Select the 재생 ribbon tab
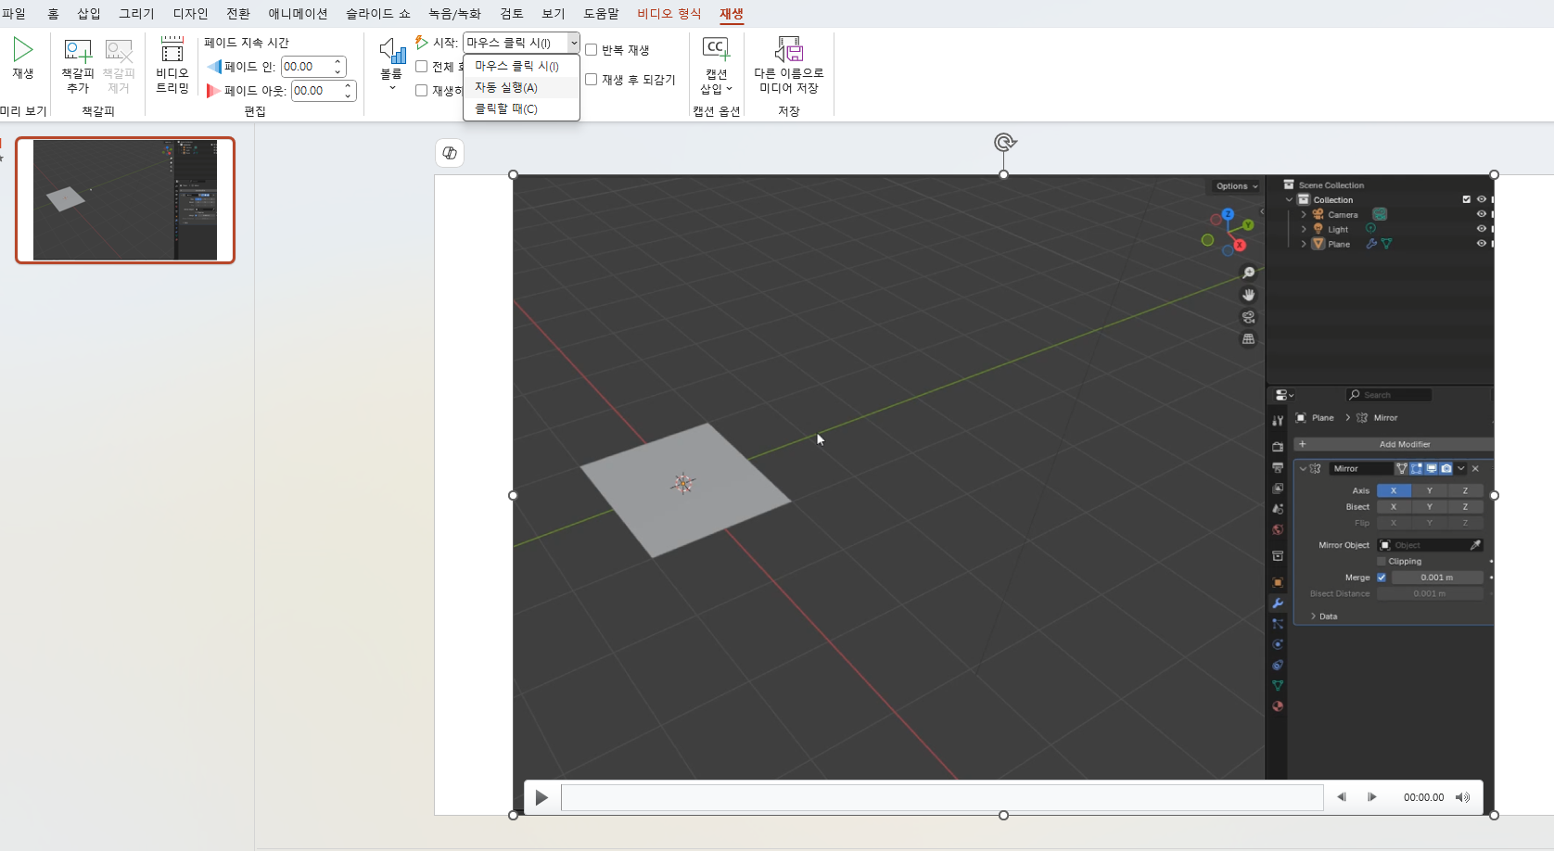1554x851 pixels. (x=732, y=14)
